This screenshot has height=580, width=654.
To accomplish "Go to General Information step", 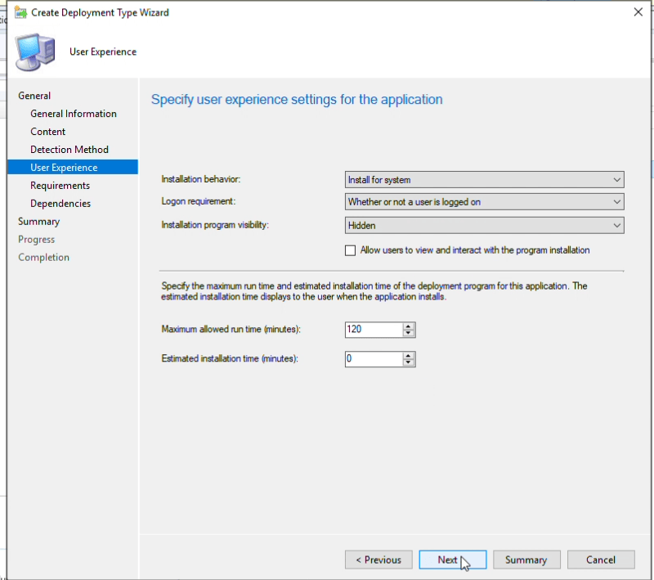I will tap(74, 114).
